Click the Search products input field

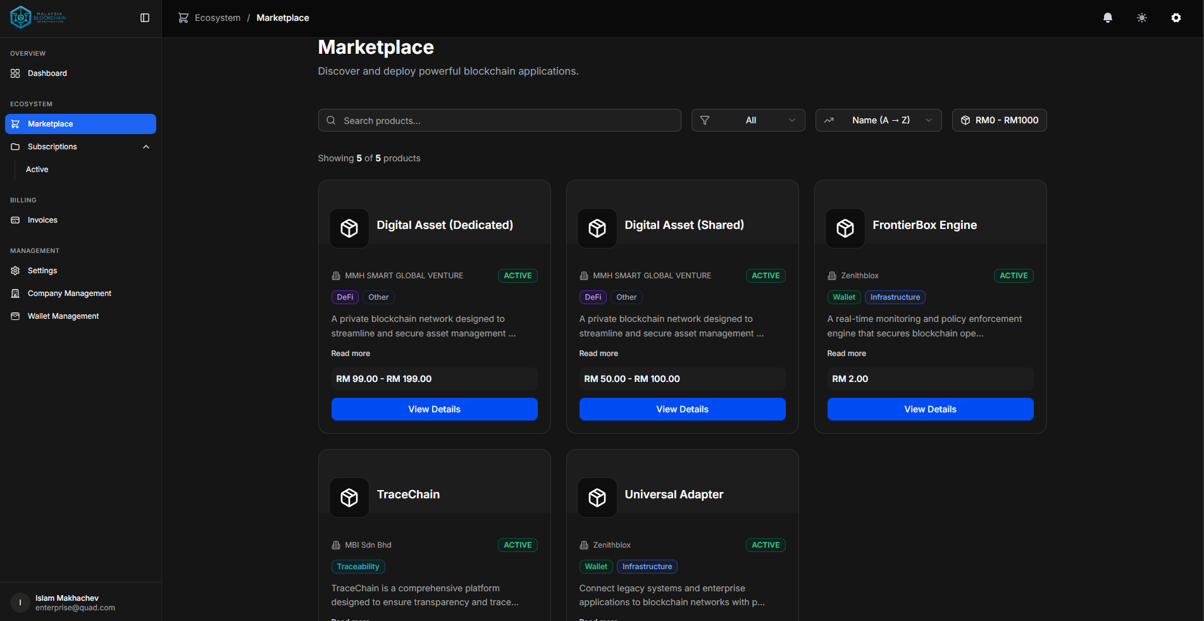tap(499, 120)
